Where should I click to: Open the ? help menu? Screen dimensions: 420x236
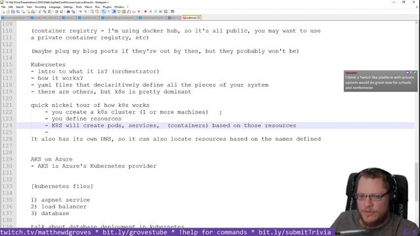coord(127,7)
